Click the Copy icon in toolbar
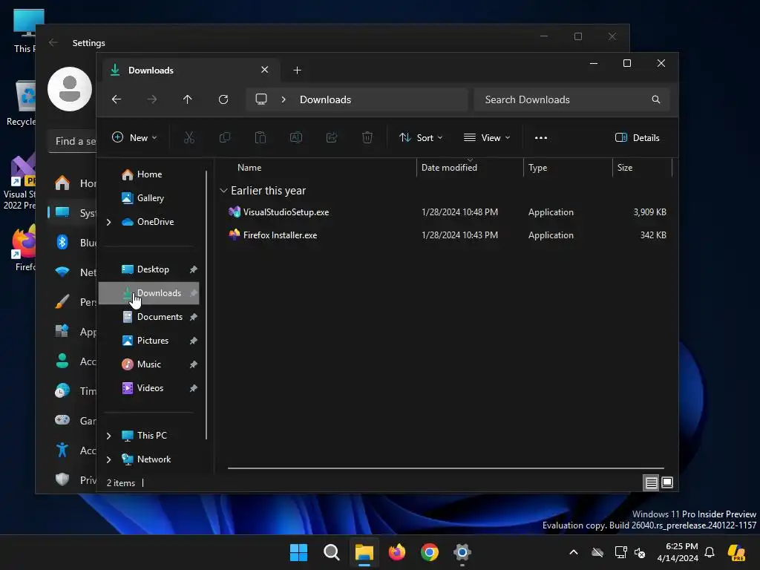The height and width of the screenshot is (570, 760). coord(225,137)
